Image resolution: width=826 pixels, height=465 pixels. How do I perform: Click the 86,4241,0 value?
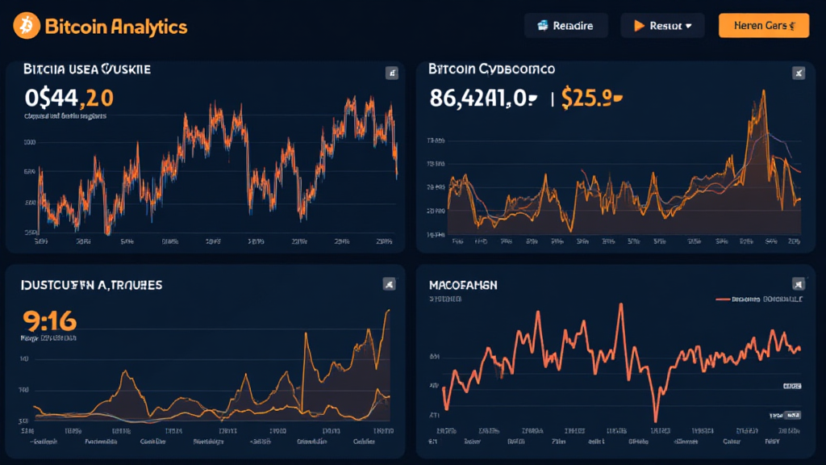click(x=482, y=99)
